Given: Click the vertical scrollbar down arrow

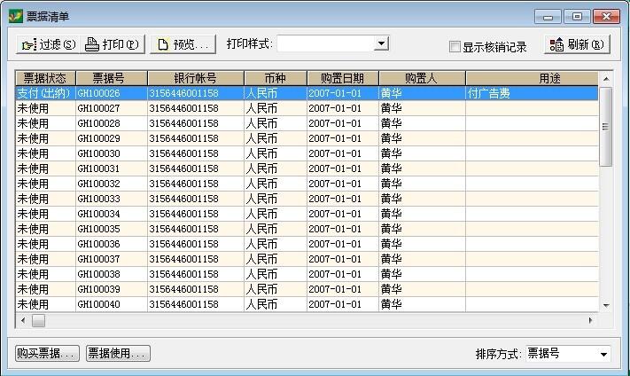Looking at the screenshot, I should coord(606,305).
